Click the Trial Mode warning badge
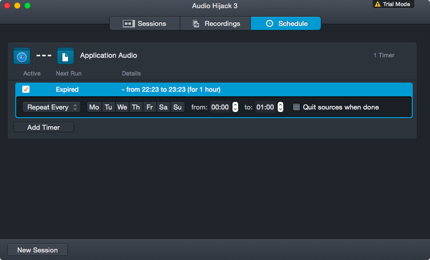The height and width of the screenshot is (260, 430). click(x=393, y=4)
